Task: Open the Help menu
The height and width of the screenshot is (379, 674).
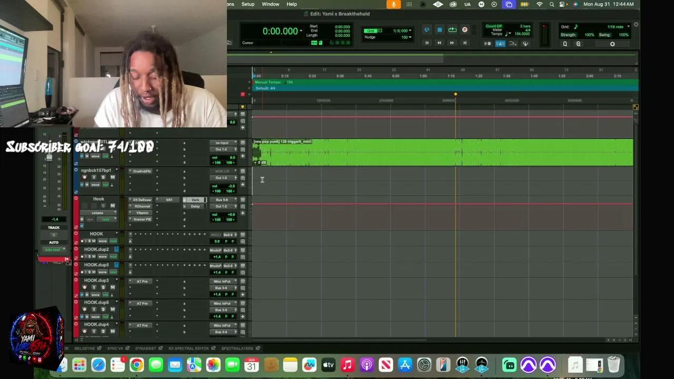Action: point(292,4)
